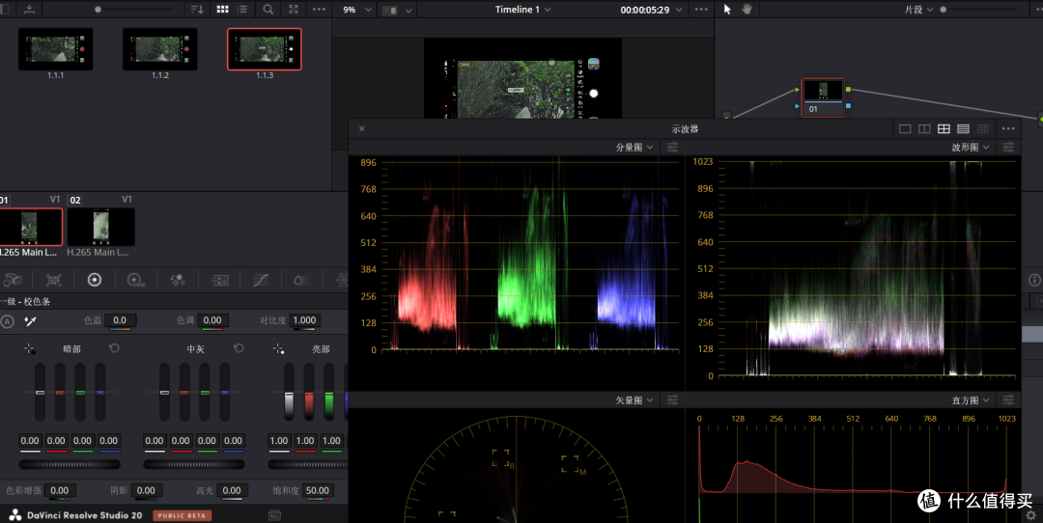Select node 01 in the node editor
Image resolution: width=1043 pixels, height=523 pixels.
click(x=823, y=97)
